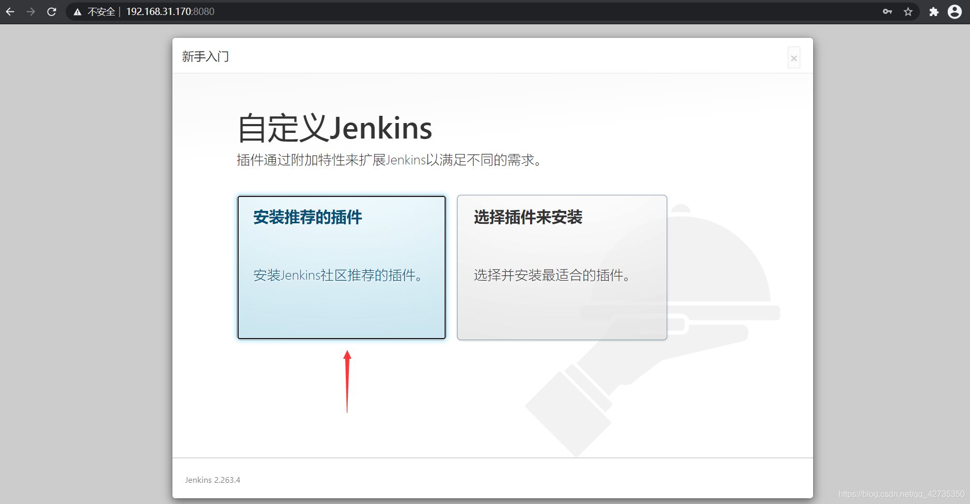This screenshot has height=504, width=970.
Task: Select the 安装推荐的插件 option card
Action: (x=342, y=267)
